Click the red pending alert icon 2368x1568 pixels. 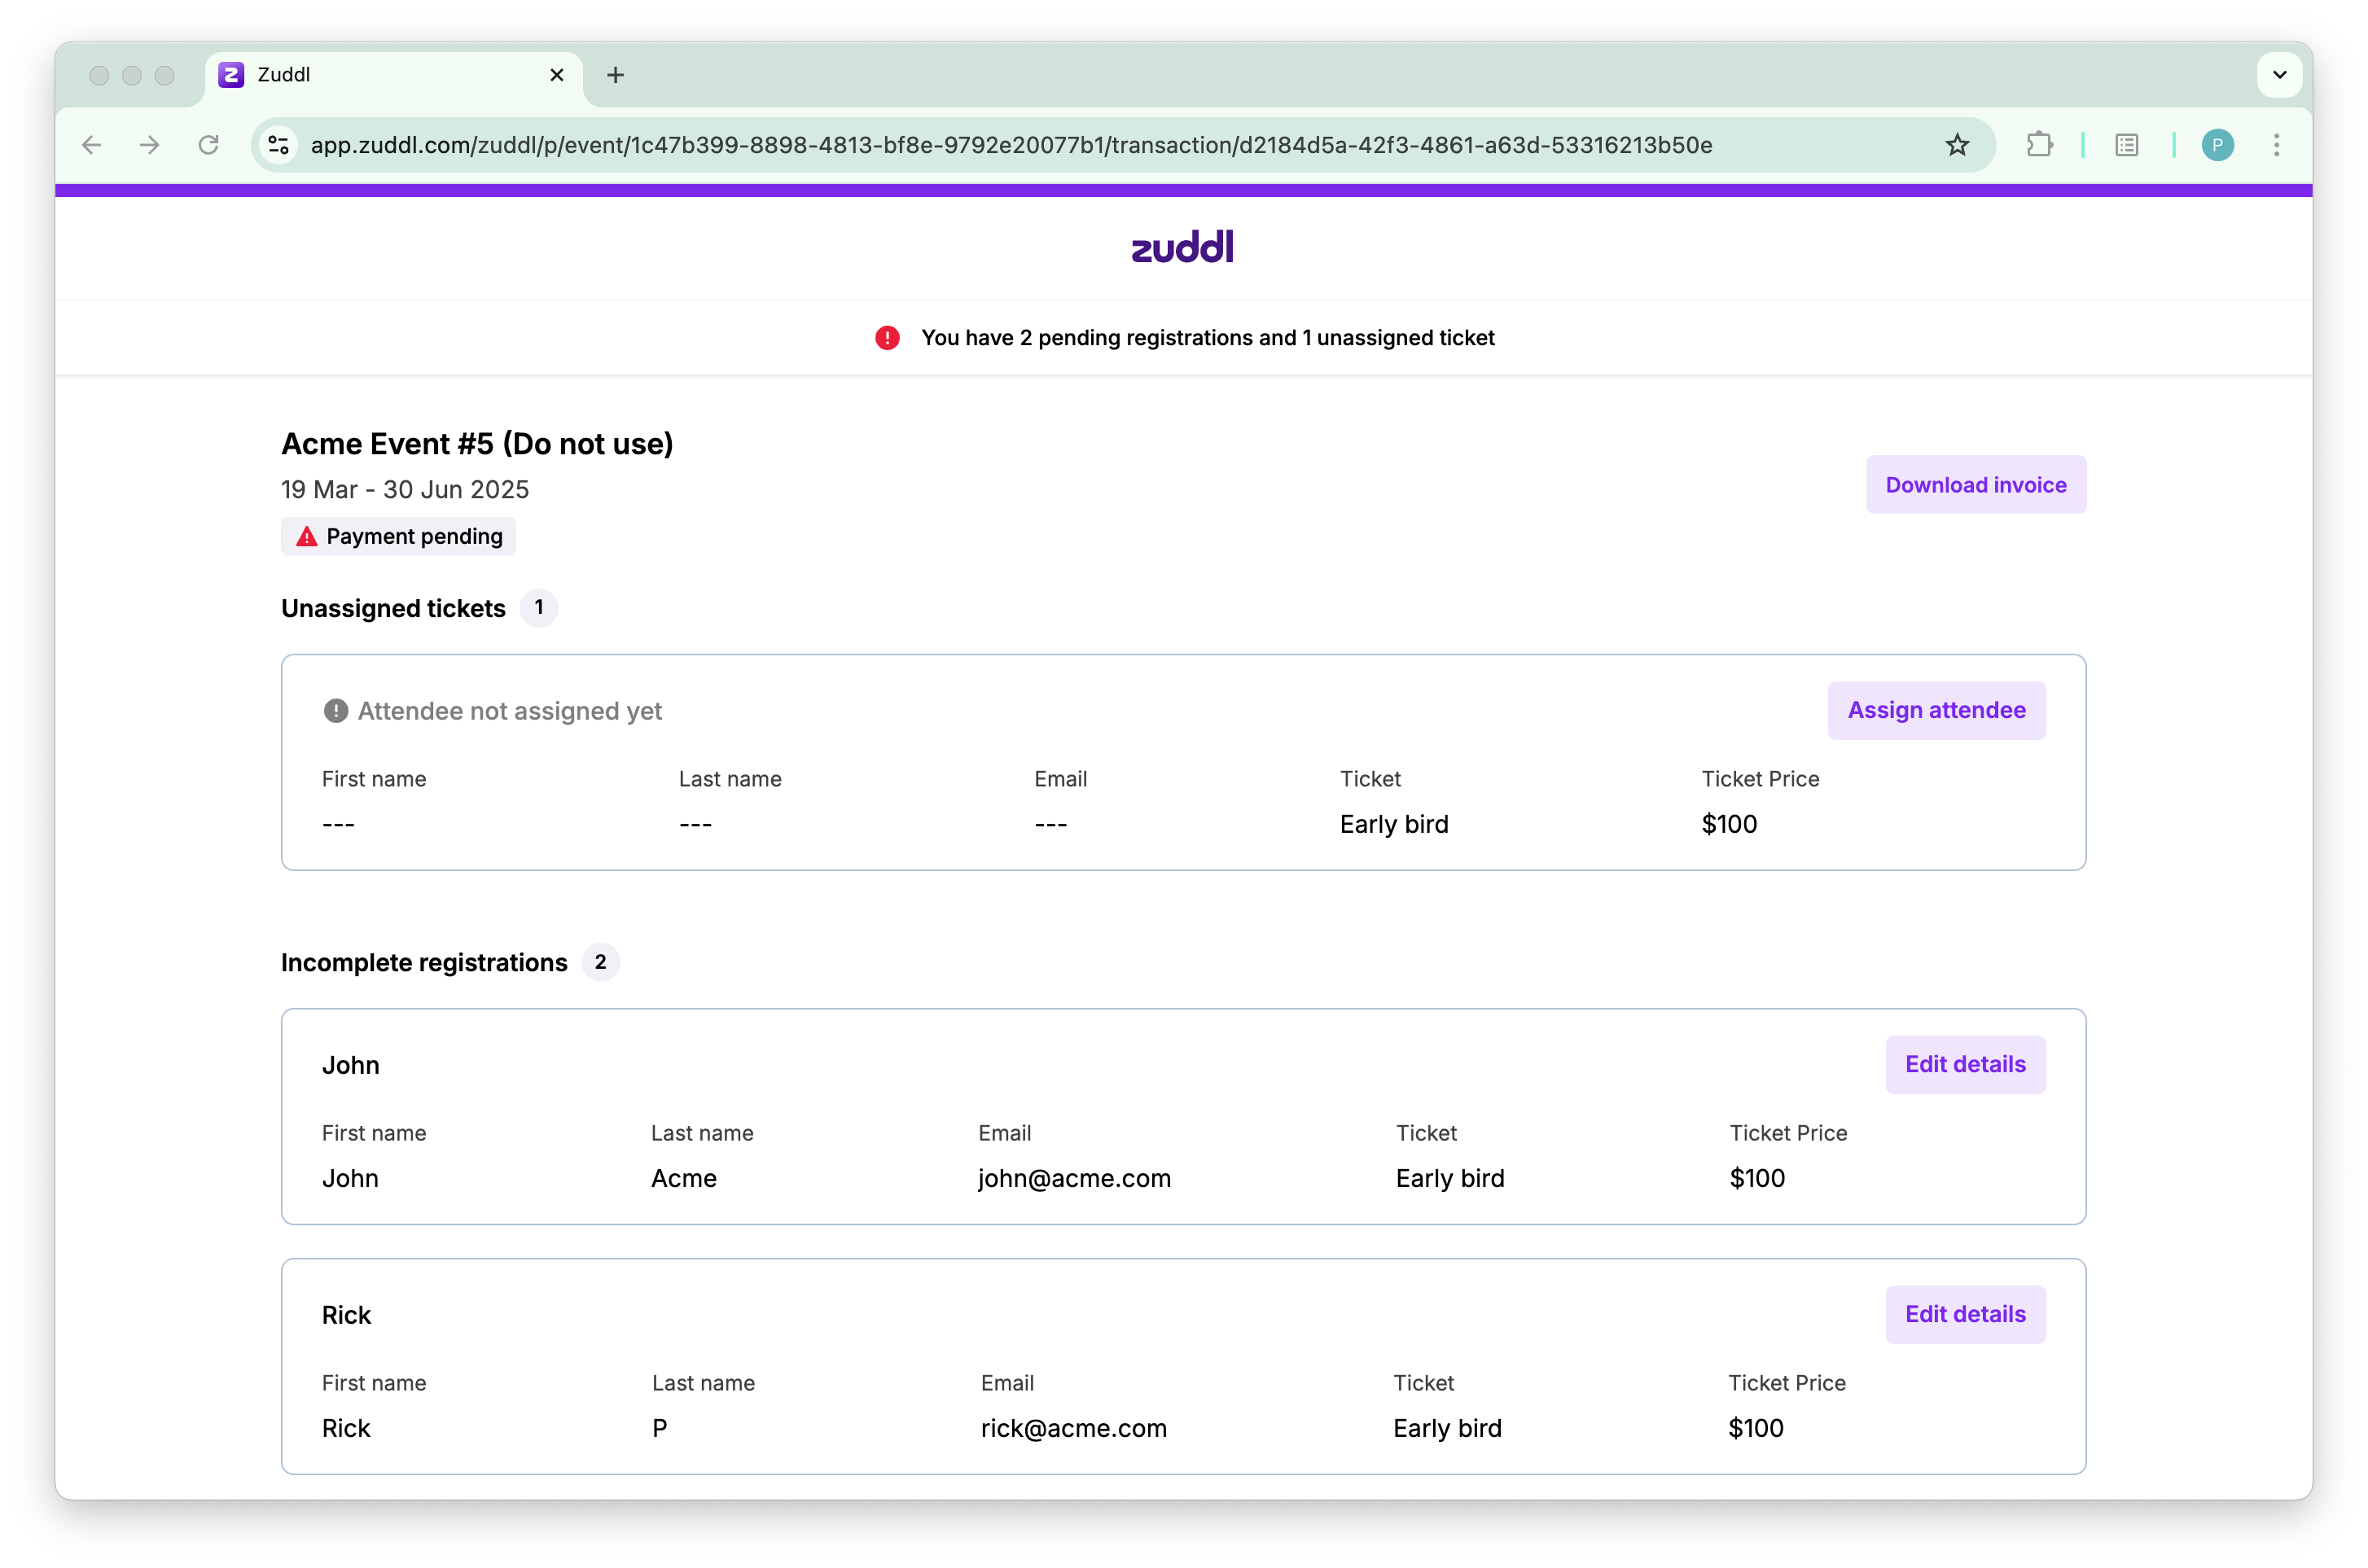887,338
